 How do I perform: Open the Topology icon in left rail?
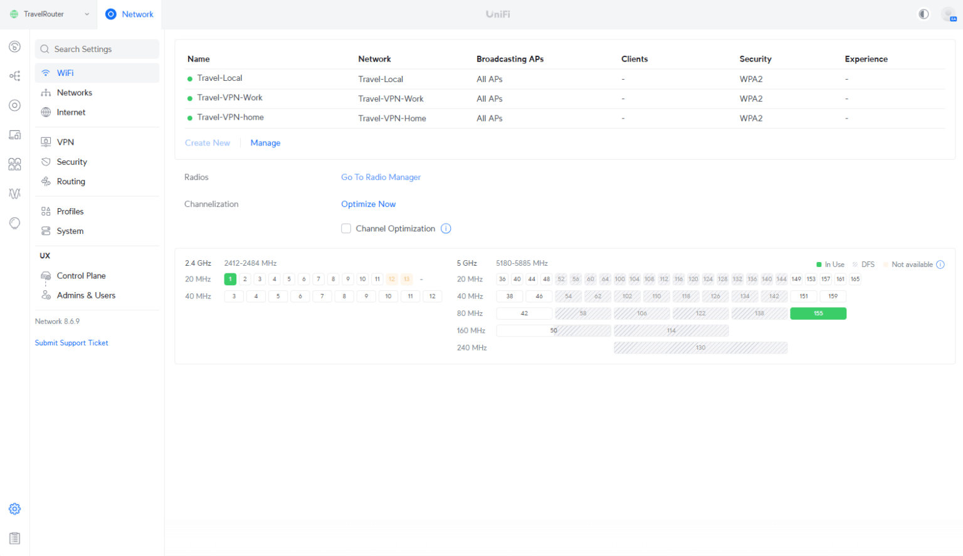point(14,76)
